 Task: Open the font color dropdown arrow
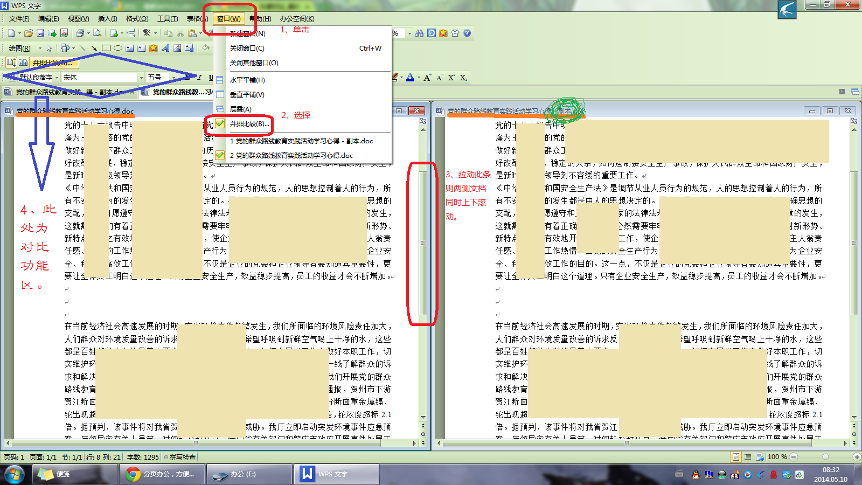(419, 78)
